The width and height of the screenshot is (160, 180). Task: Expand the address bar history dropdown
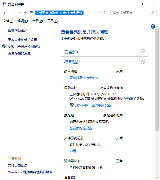pos(100,13)
